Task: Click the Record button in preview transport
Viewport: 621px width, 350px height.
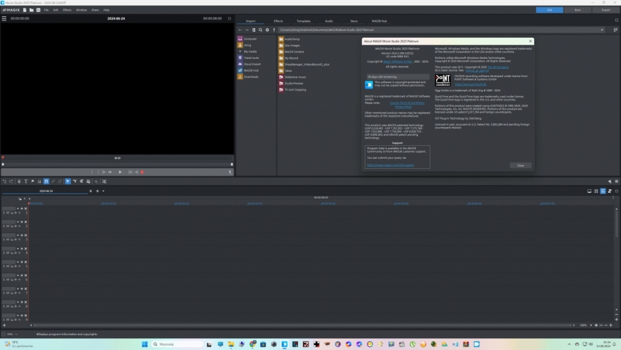Action: pyautogui.click(x=142, y=172)
